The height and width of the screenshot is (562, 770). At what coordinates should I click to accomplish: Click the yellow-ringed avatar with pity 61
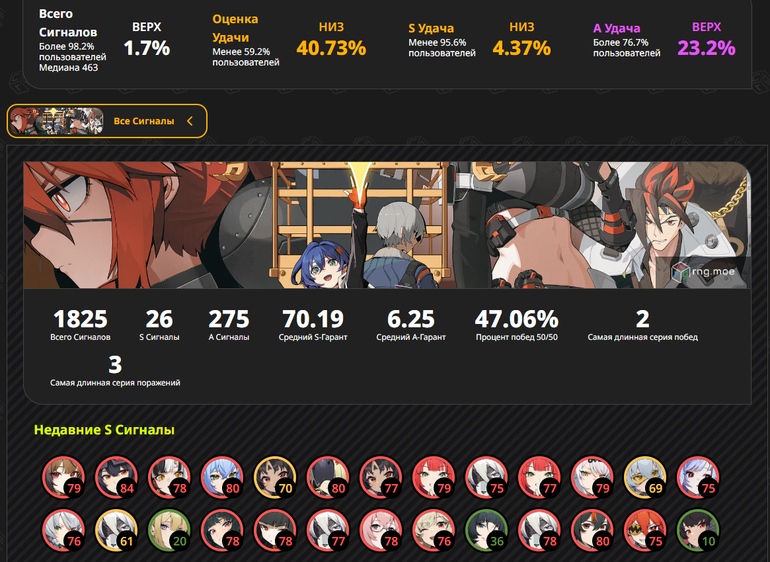point(117,530)
